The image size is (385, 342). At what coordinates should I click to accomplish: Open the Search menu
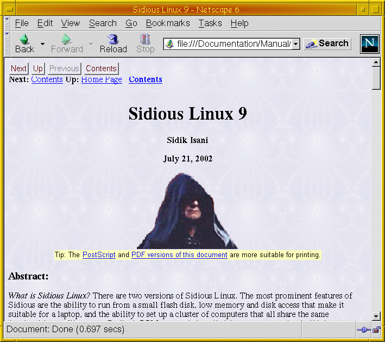point(103,23)
